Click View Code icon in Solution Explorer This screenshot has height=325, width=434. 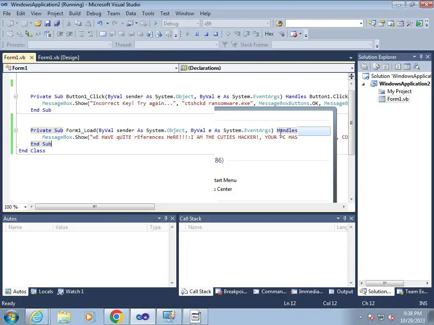click(x=398, y=66)
